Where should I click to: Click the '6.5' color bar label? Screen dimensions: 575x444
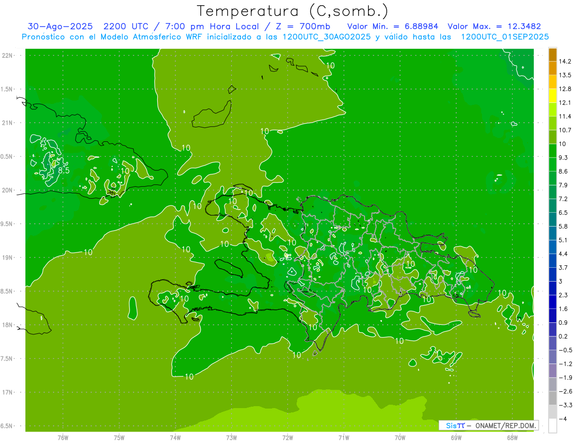click(563, 212)
